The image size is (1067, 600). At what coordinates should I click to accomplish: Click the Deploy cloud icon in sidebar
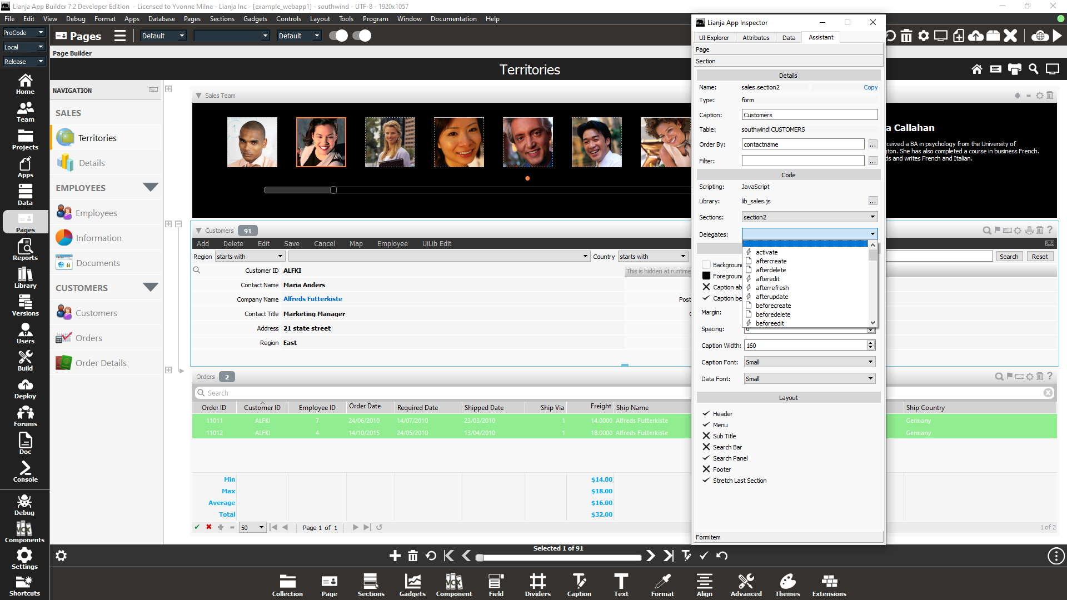[x=25, y=388]
